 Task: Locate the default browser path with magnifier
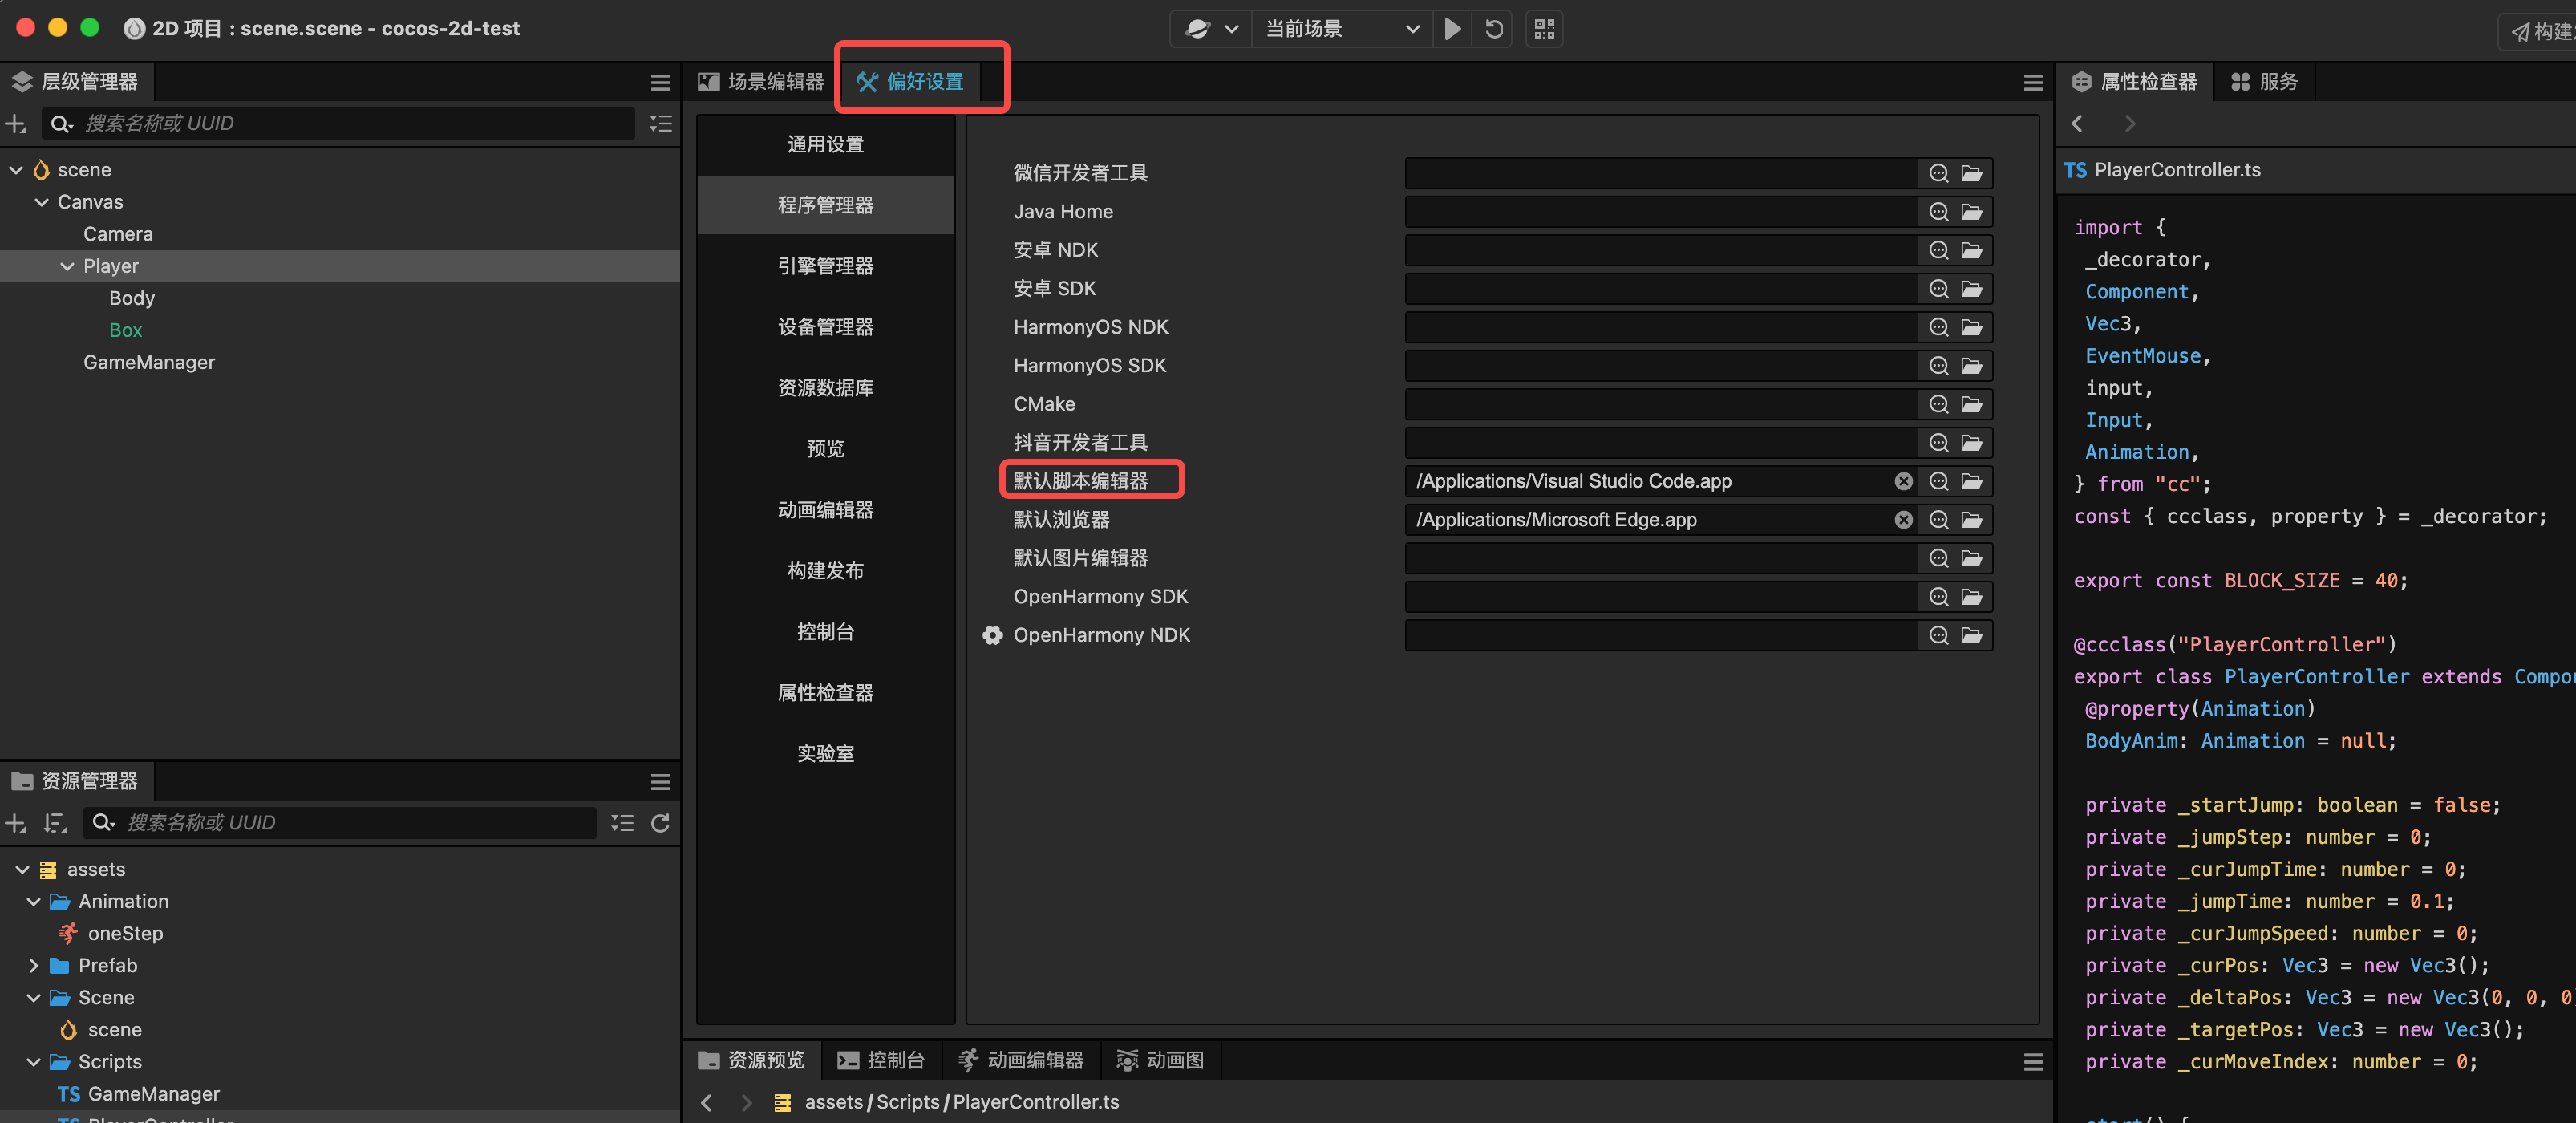1938,520
